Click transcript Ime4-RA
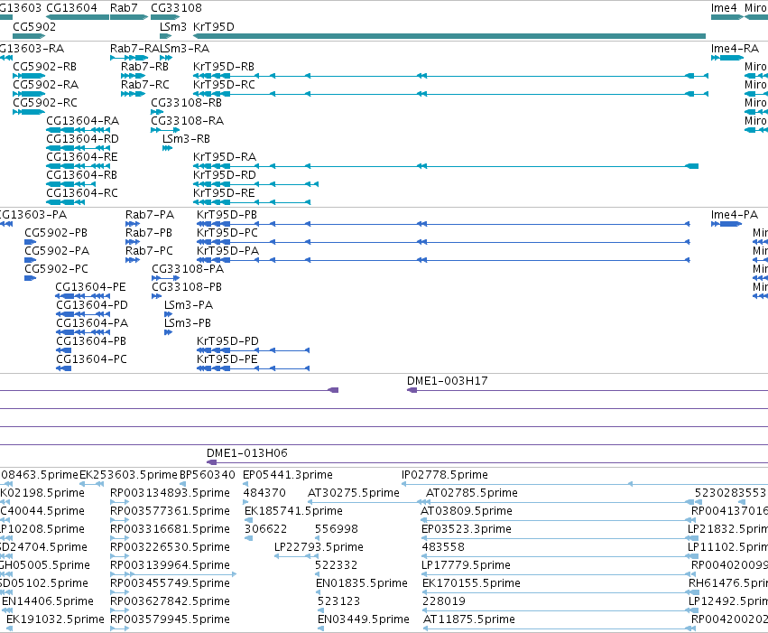 (736, 49)
